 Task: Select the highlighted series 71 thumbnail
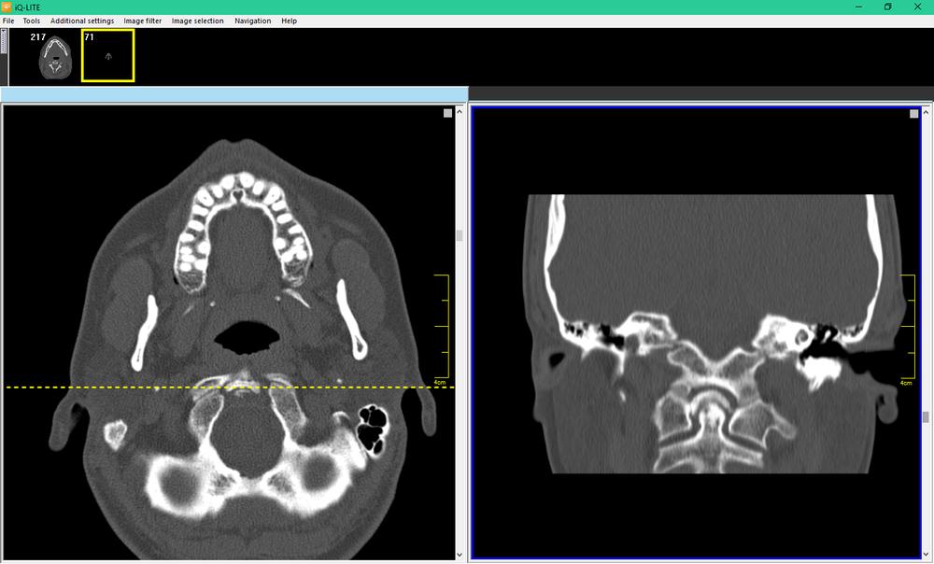108,56
